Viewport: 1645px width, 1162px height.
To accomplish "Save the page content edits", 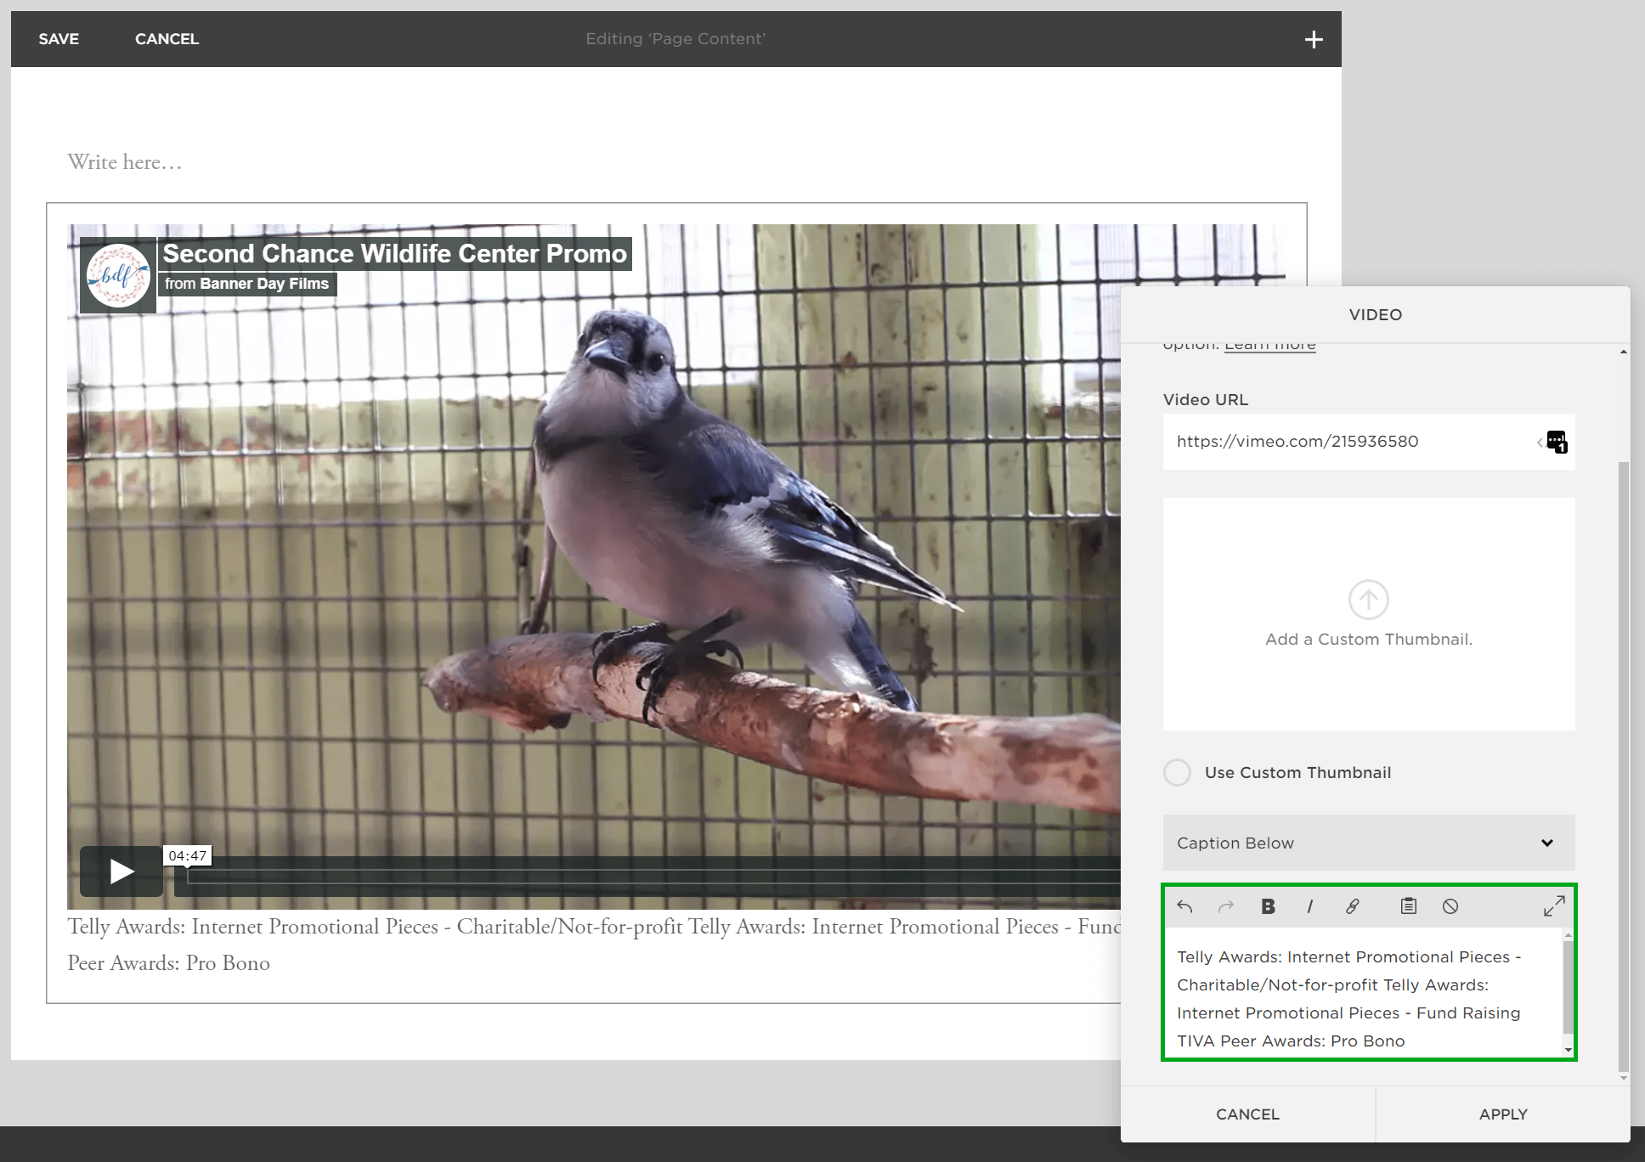I will [59, 39].
